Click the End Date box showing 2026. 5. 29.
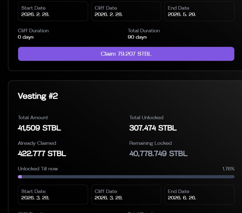 [x=199, y=11]
